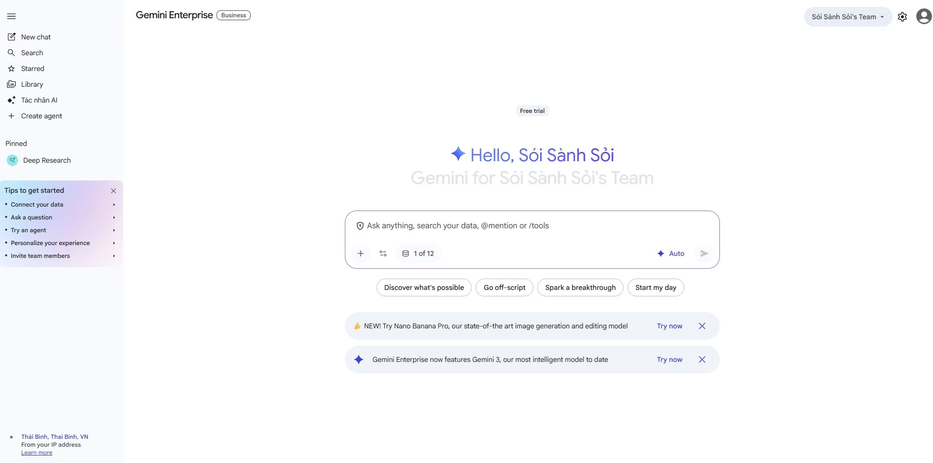Open the Tác nhân AI section
This screenshot has height=463, width=933.
click(38, 100)
